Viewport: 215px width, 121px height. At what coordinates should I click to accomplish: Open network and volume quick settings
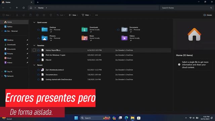click(x=194, y=118)
